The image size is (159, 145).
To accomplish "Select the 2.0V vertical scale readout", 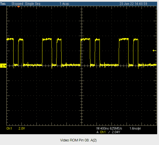I will [21, 128].
